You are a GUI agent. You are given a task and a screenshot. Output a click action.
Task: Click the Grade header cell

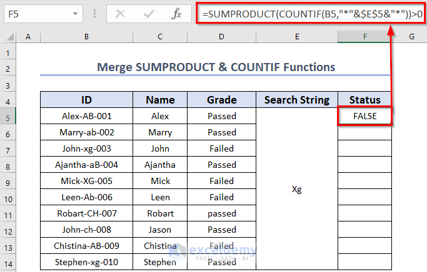click(222, 100)
